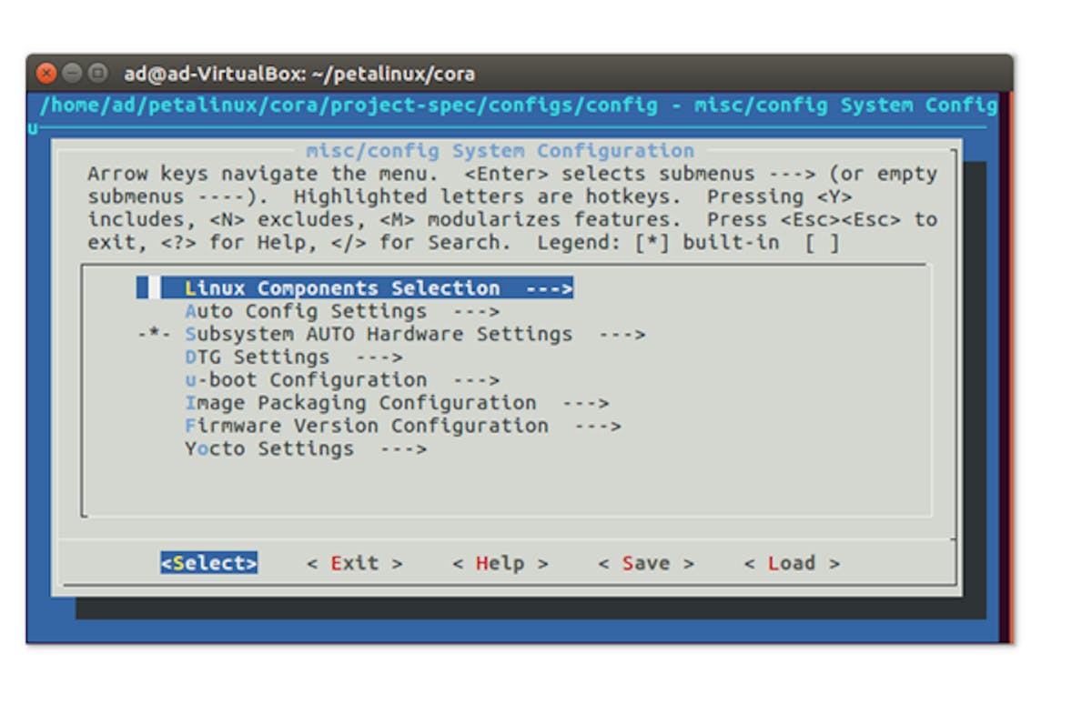
Task: Open Auto Config Settings submenu
Action: pyautogui.click(x=342, y=311)
